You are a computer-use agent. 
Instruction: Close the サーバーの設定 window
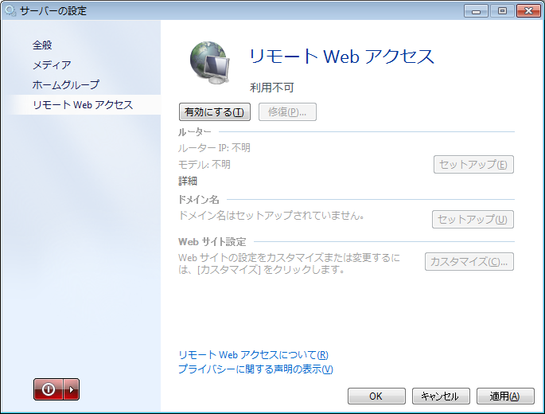tap(528, 11)
